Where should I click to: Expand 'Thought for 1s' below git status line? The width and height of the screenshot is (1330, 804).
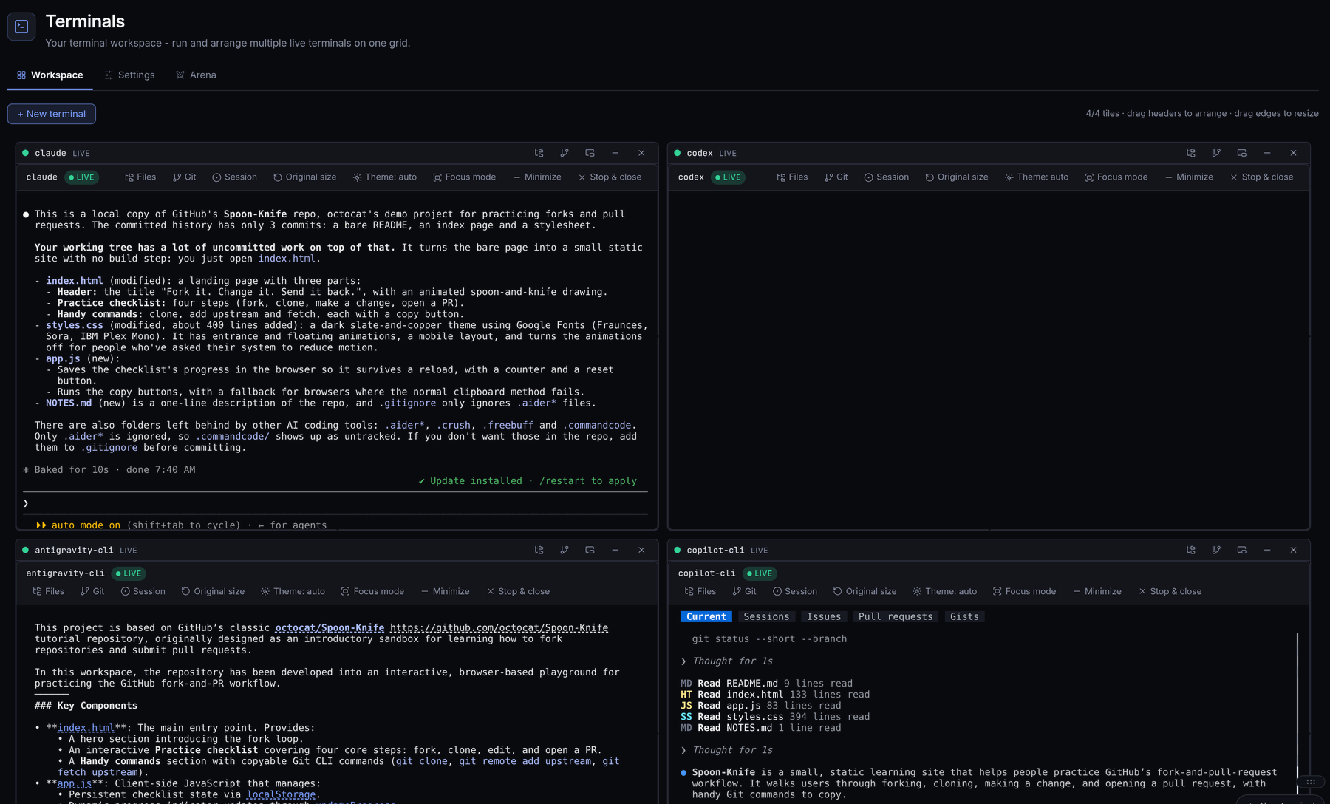727,661
